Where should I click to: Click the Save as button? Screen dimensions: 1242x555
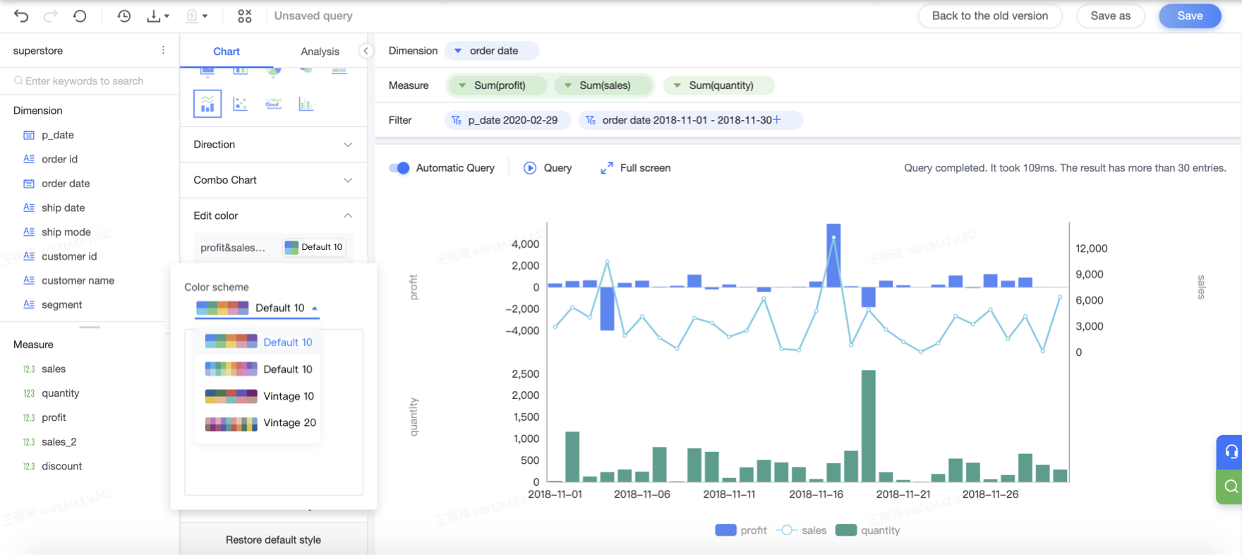[1110, 16]
